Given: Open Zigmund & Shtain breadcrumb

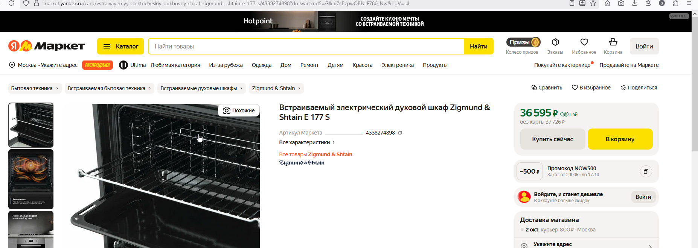Looking at the screenshot, I should (276, 88).
